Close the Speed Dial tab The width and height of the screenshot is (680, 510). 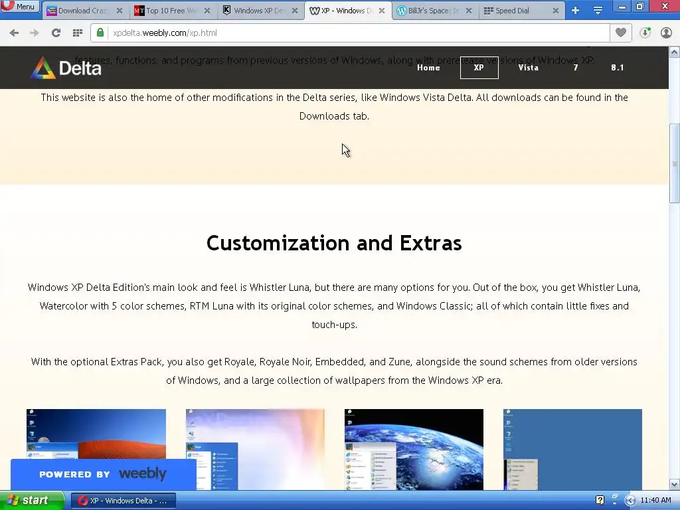pyautogui.click(x=556, y=11)
